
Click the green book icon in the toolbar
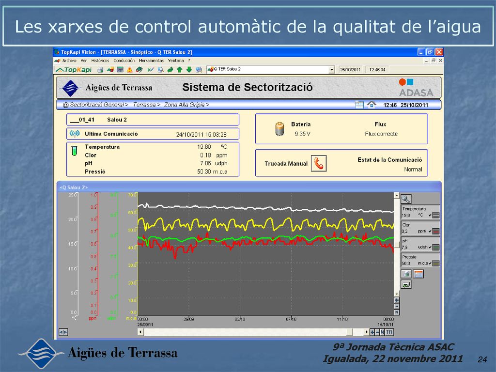click(x=139, y=70)
